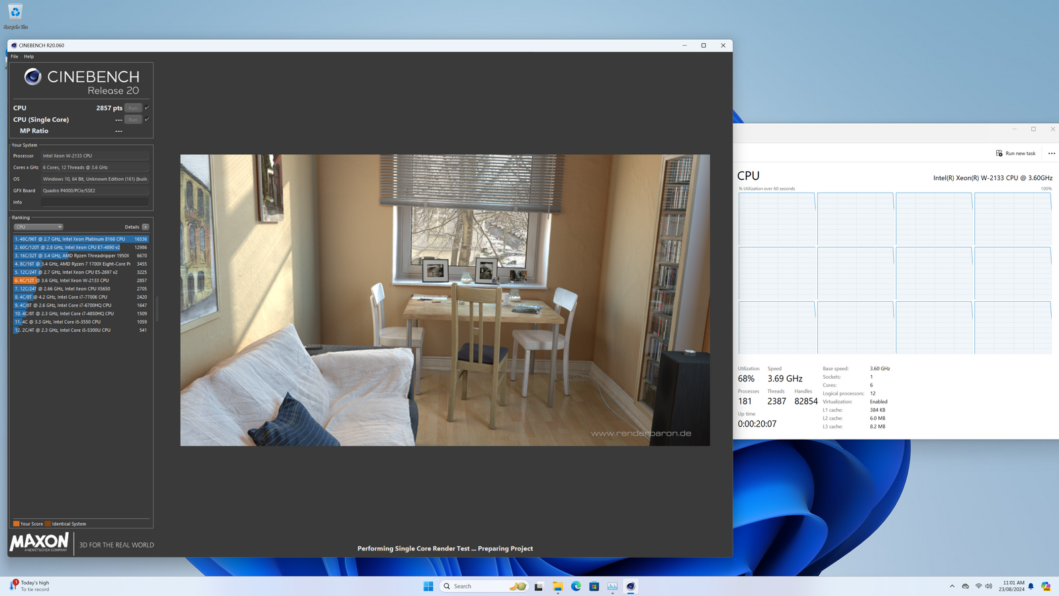1059x596 pixels.
Task: Toggle the checkmark next to Single Core test
Action: [147, 119]
